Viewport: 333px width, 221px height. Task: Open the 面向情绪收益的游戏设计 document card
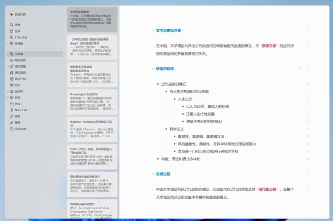pyautogui.click(x=92, y=184)
